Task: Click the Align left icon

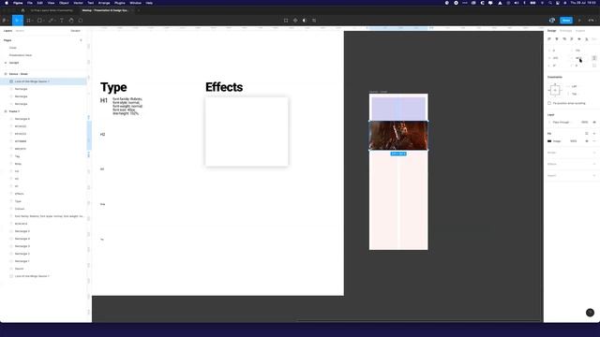Action: click(549, 39)
